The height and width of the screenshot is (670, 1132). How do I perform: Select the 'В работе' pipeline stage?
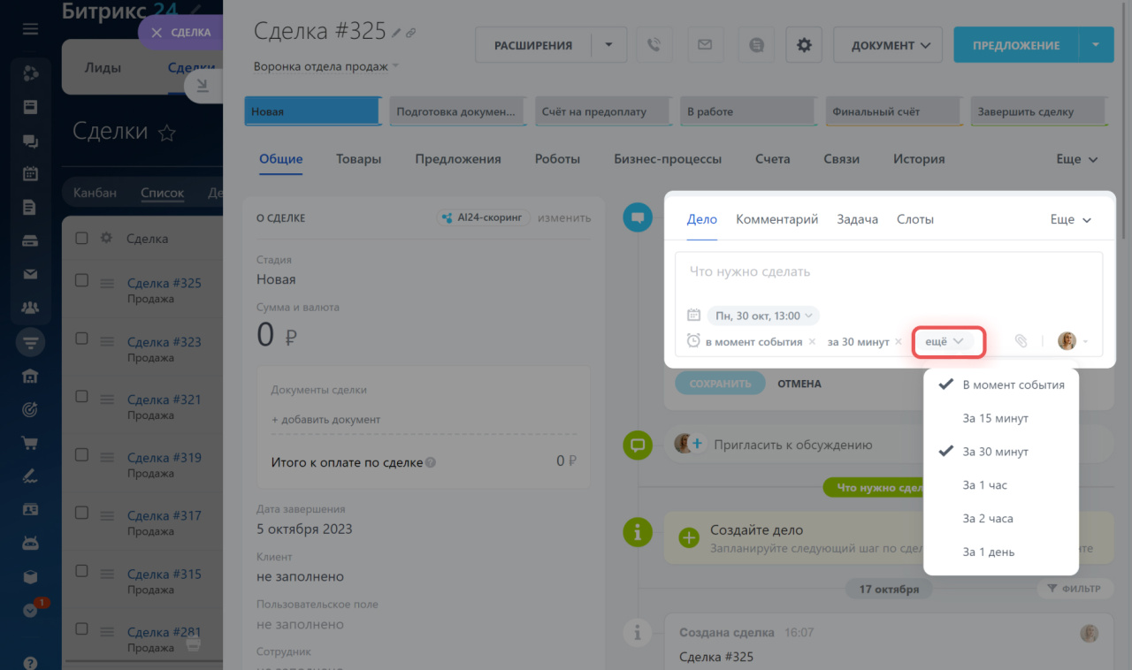tap(747, 112)
